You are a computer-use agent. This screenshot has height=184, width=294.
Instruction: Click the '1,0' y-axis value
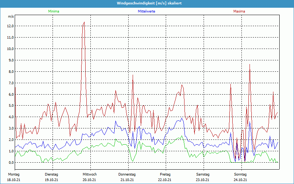(11, 151)
